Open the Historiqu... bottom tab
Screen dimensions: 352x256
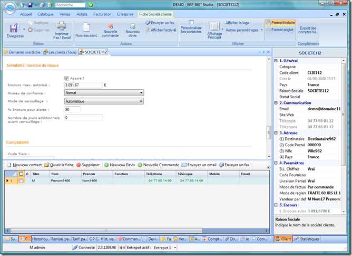pyautogui.click(x=41, y=239)
